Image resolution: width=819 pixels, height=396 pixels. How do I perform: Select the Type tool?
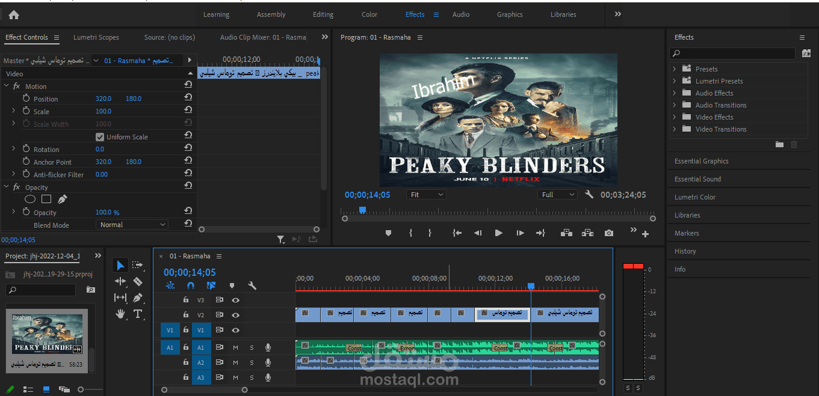138,314
